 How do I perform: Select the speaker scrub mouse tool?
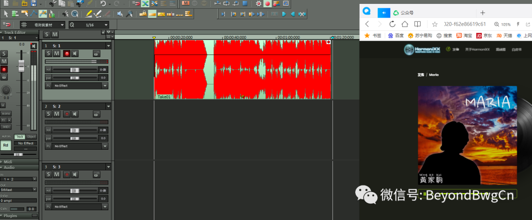(120, 14)
